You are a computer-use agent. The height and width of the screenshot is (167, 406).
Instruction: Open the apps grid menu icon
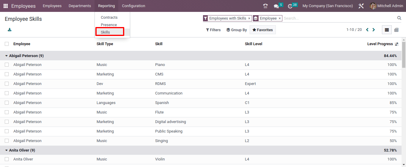[6, 6]
